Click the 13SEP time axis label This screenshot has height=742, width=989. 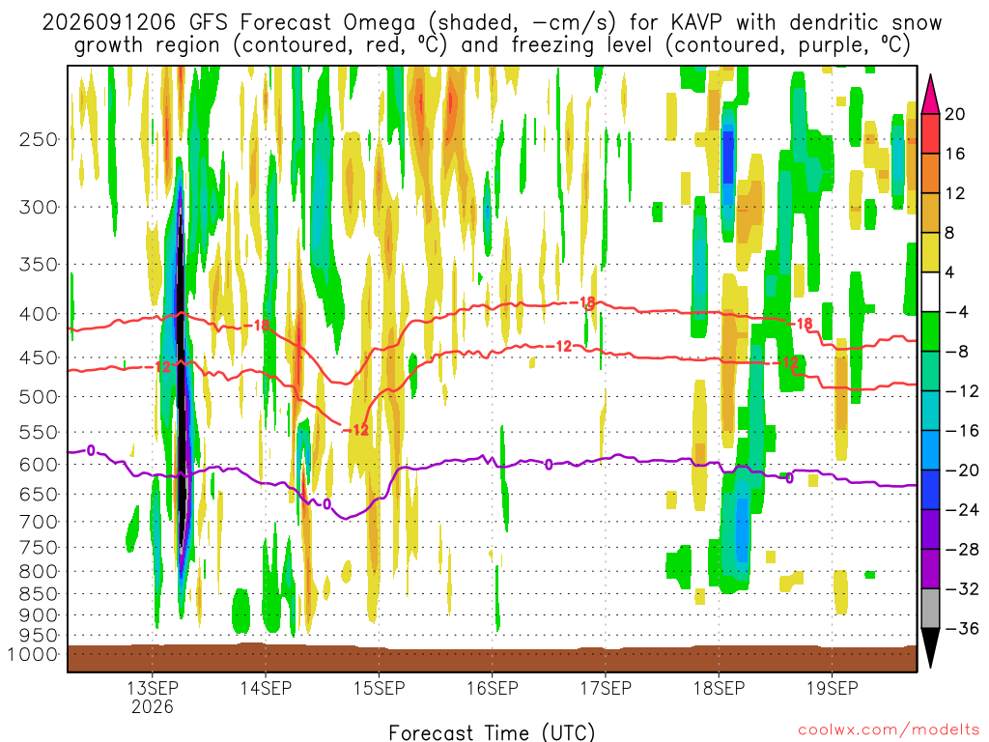pos(152,688)
